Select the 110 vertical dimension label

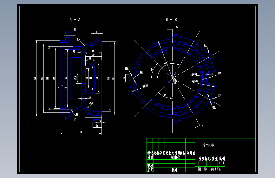[x=108, y=78]
